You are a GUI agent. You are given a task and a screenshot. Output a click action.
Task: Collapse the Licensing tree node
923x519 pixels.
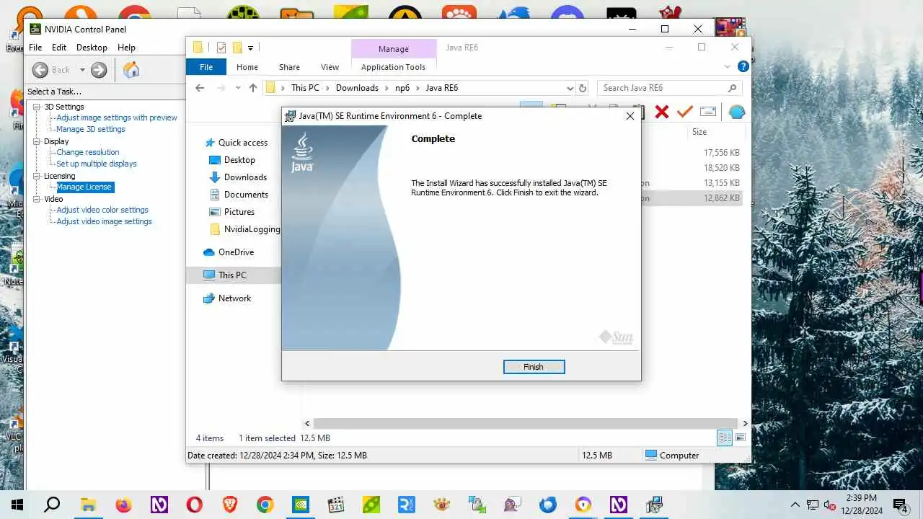pos(37,176)
